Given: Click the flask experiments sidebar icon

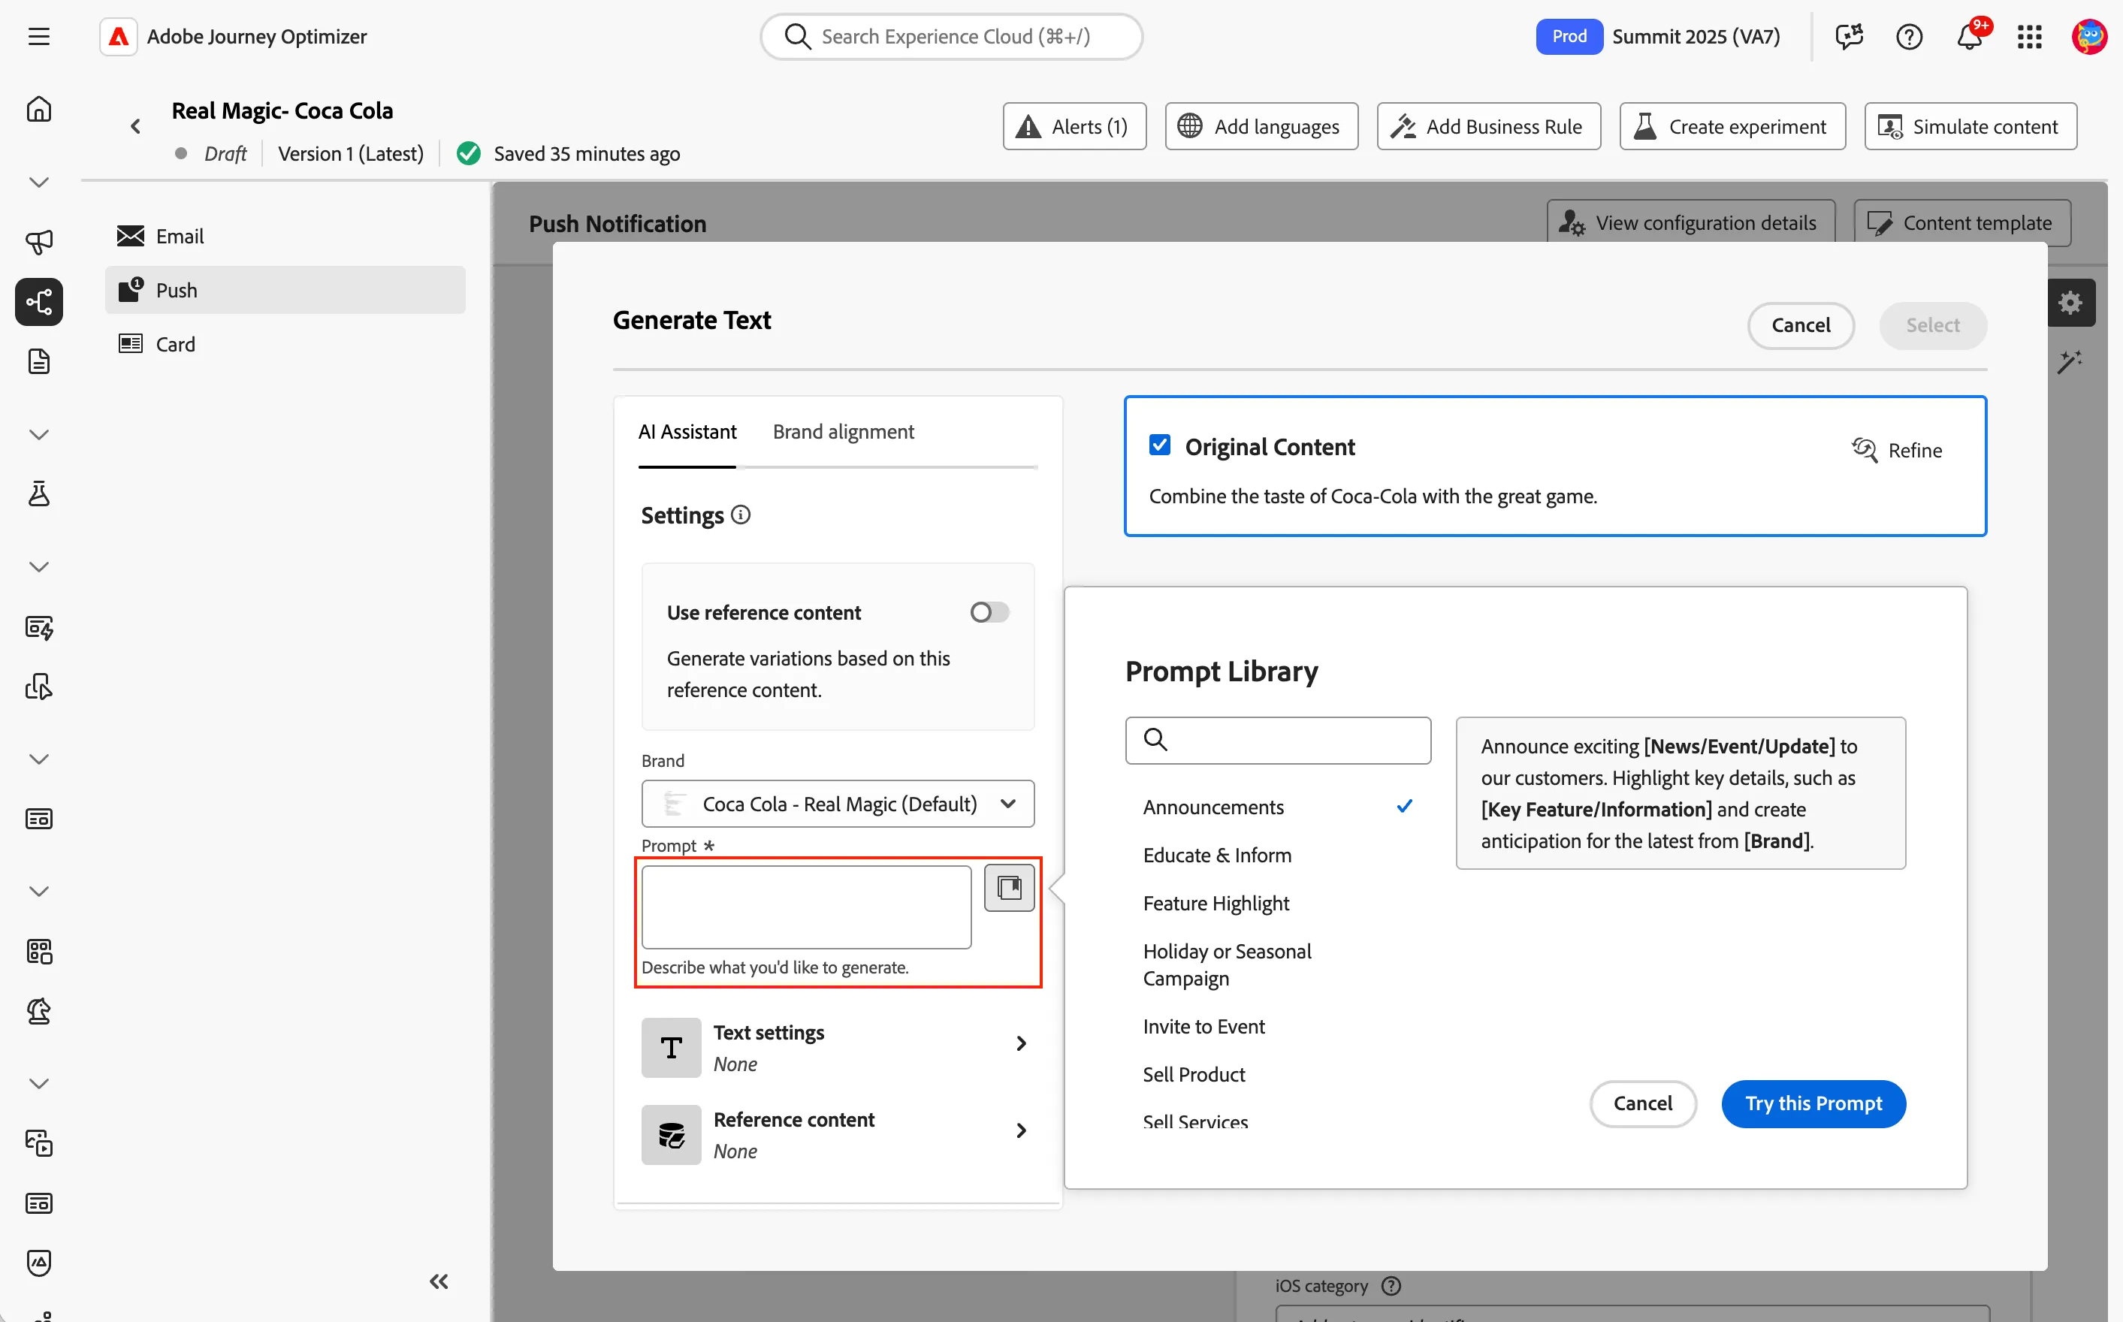Looking at the screenshot, I should point(38,494).
